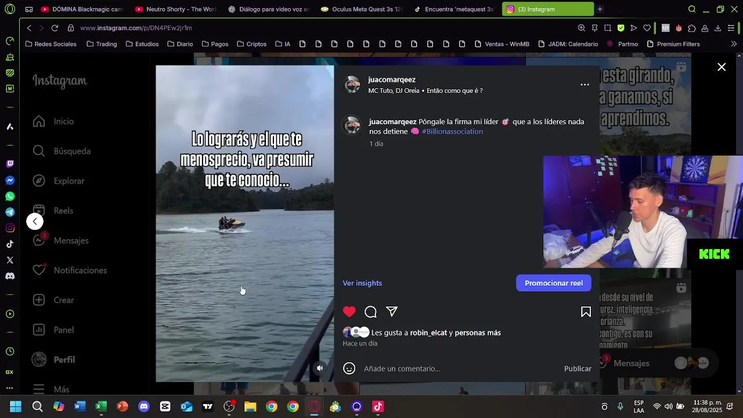Open WhatsApp in Opera sidebar

pyautogui.click(x=10, y=196)
